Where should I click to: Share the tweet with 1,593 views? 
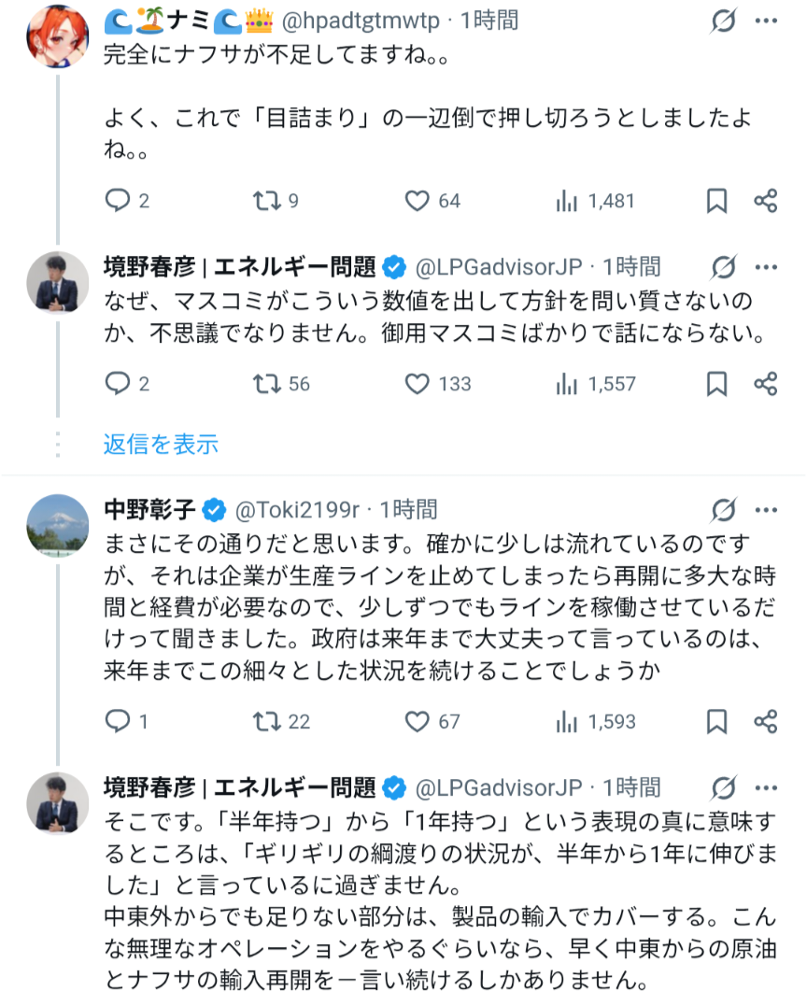tap(765, 722)
